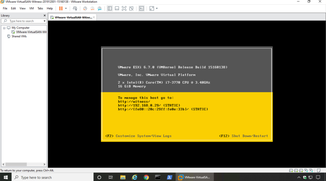Click the Send Ctrl+Alt+Del toolbar icon
Viewport: 326px width, 181px height.
coord(75,8)
